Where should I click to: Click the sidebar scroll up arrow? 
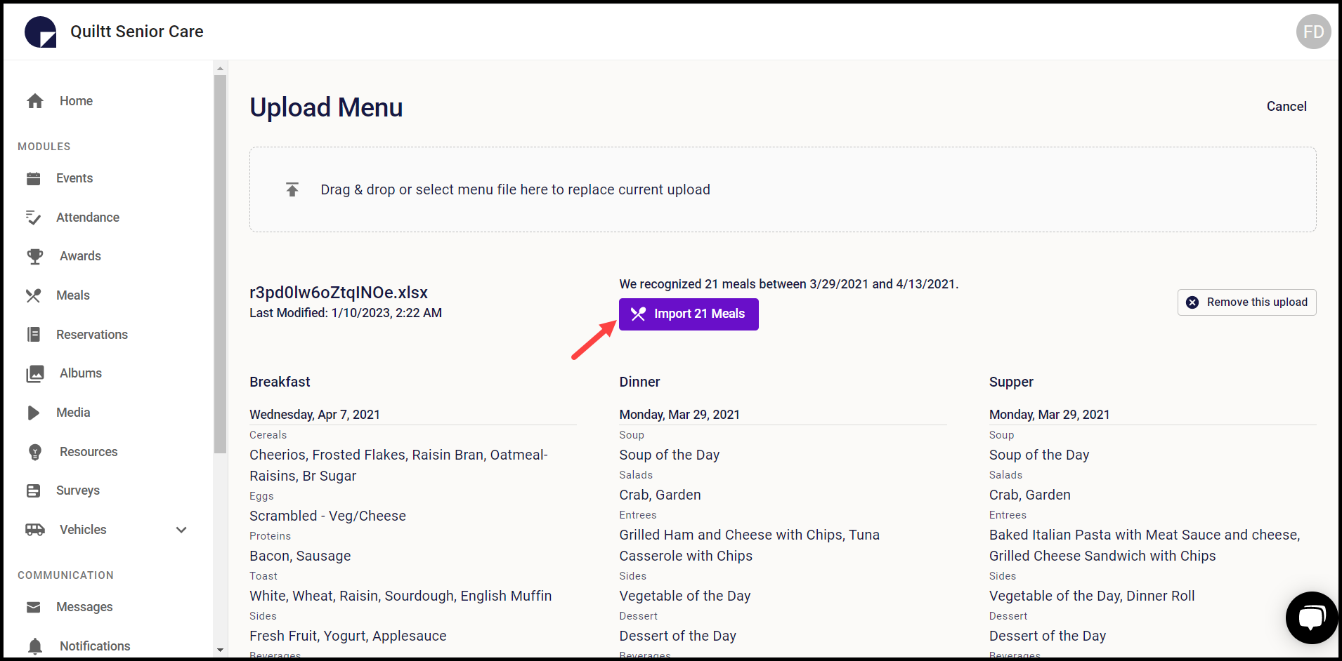click(220, 68)
